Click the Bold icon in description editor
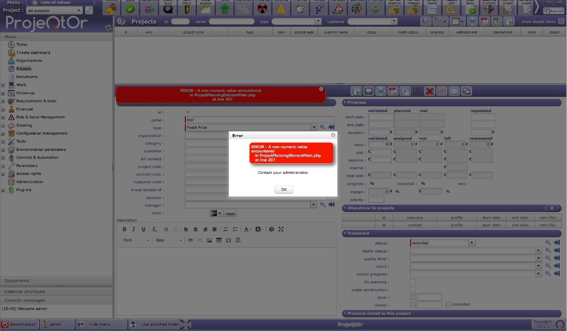567x331 pixels. point(124,229)
